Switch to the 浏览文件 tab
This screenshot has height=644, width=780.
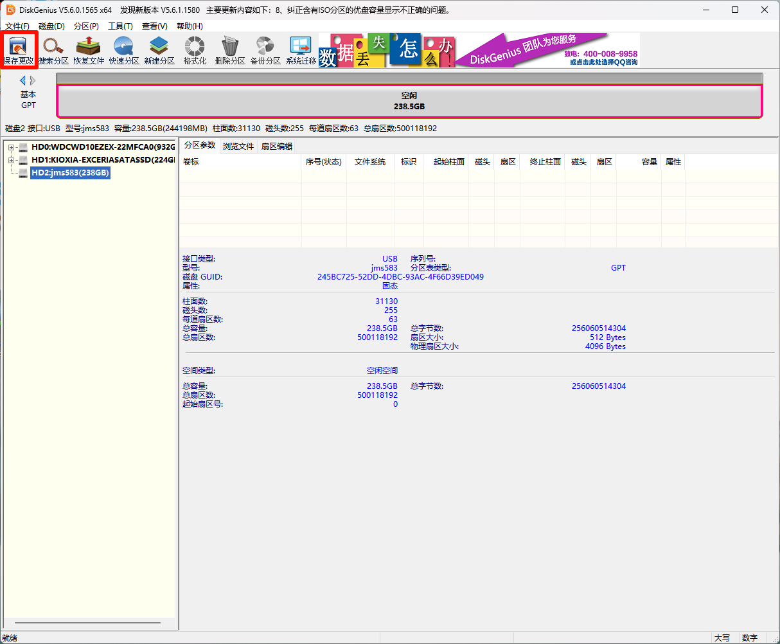238,147
